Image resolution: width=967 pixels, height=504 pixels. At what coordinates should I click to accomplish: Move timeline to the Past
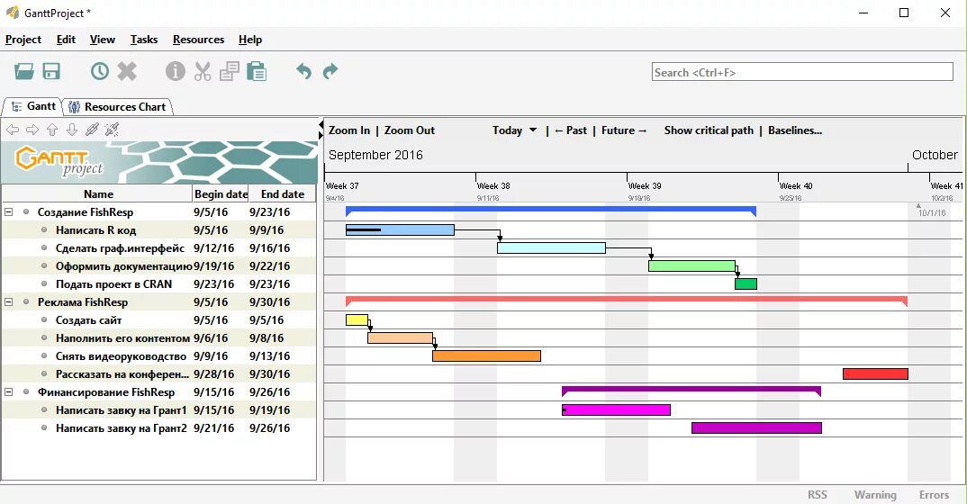coord(571,130)
